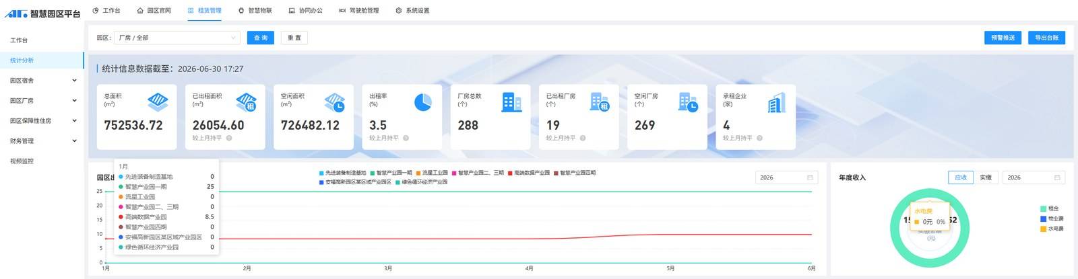Click help icon under 已出租面积 card
Screen dimensions: 1078x279
pos(229,138)
